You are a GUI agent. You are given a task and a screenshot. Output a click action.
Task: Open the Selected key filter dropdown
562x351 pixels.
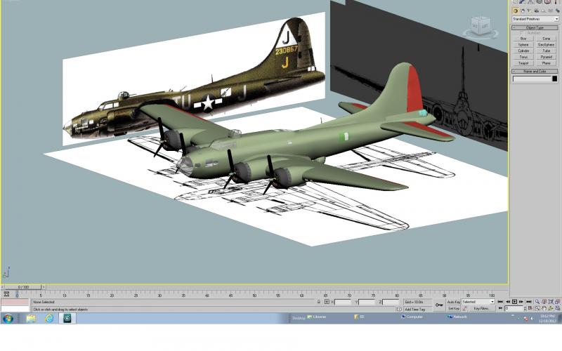tap(478, 302)
